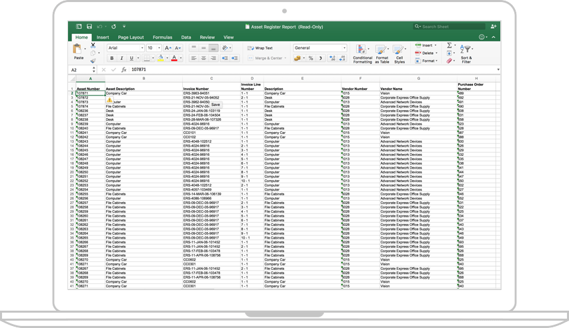The image size is (569, 328).
Task: Toggle Underline formatting
Action: (x=131, y=59)
